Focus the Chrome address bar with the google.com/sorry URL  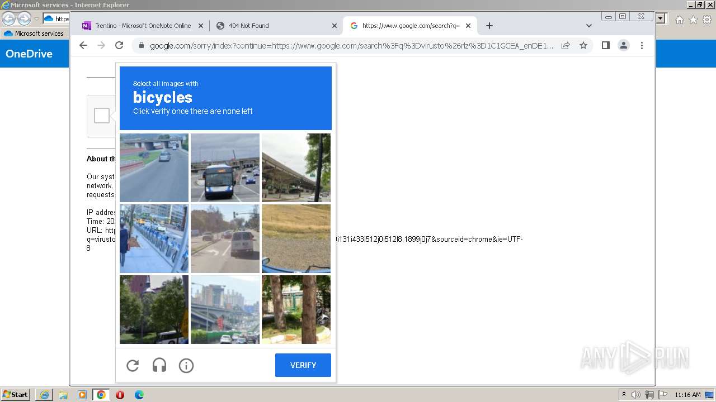coord(351,46)
